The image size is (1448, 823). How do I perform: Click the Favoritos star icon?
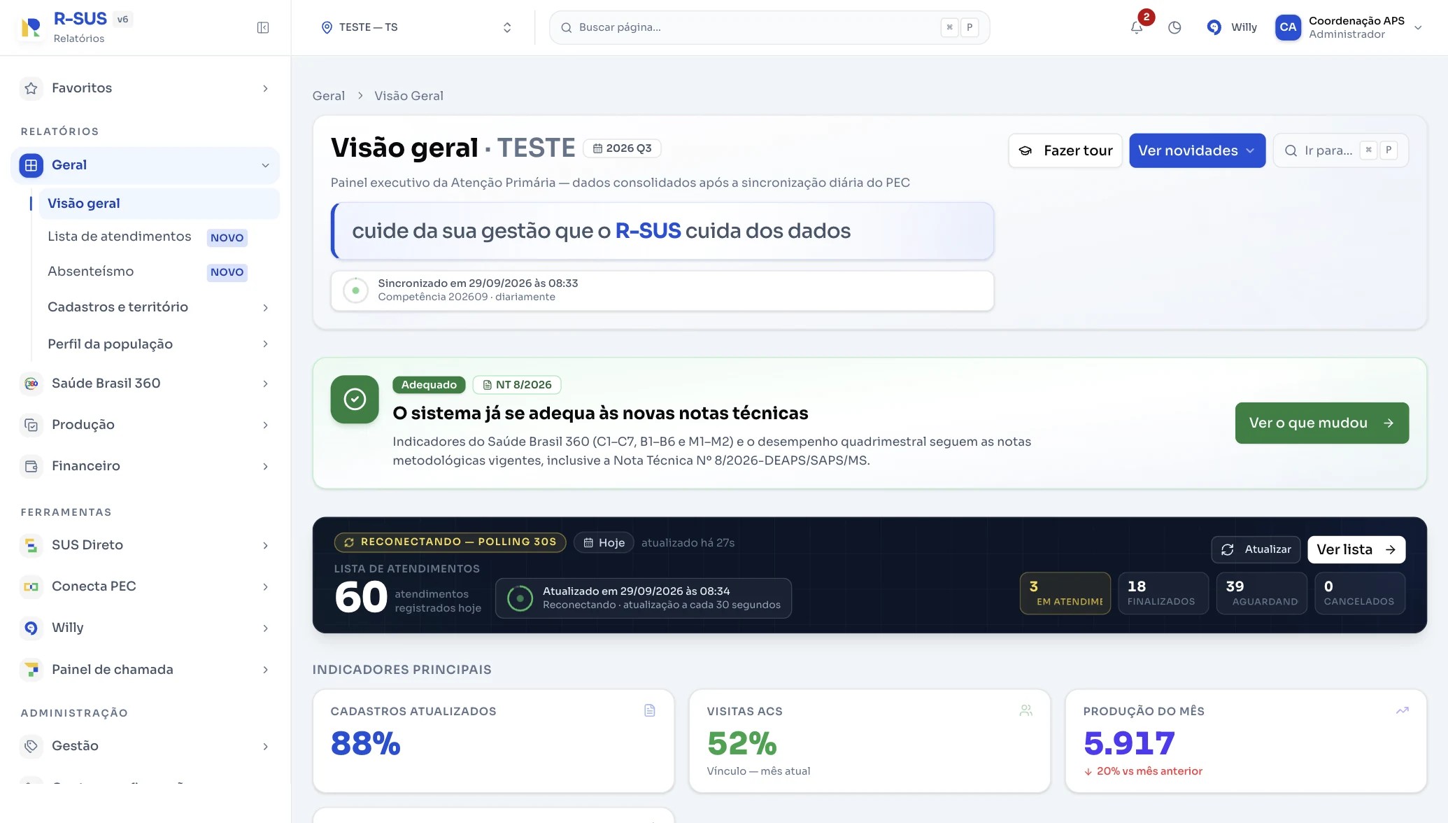(31, 88)
